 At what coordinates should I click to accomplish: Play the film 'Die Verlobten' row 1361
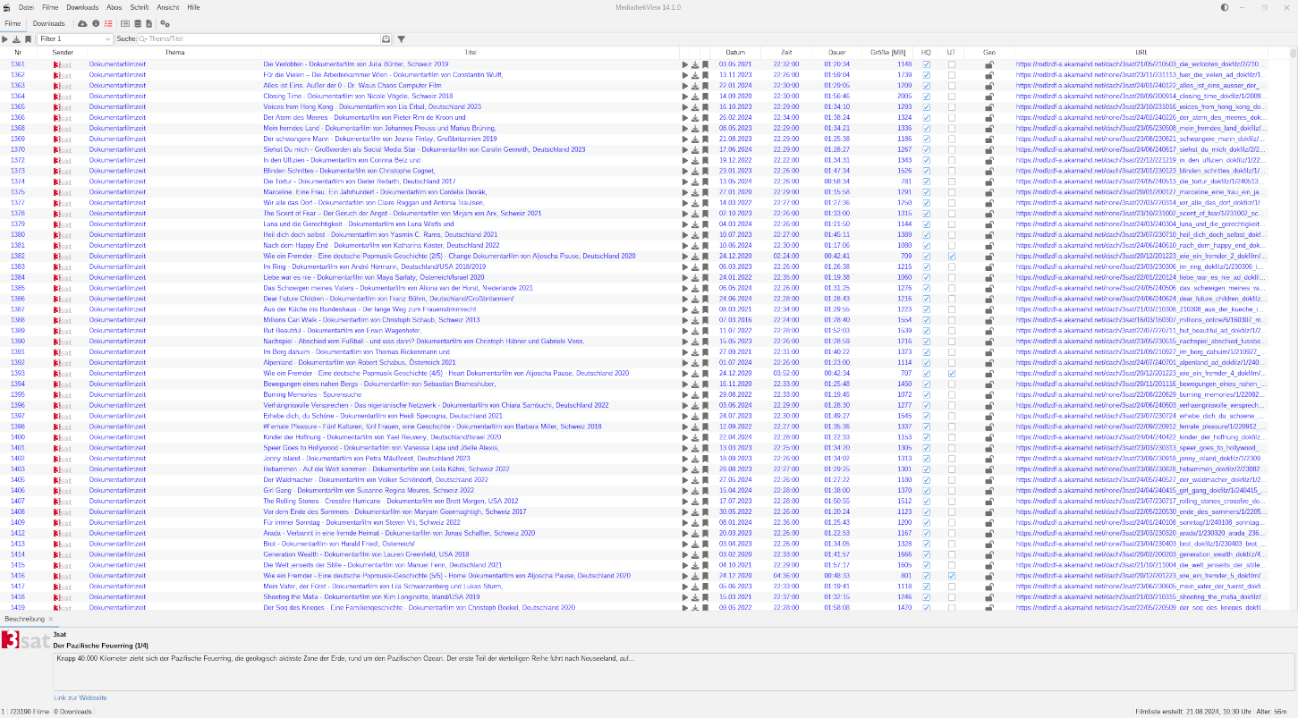(x=685, y=64)
